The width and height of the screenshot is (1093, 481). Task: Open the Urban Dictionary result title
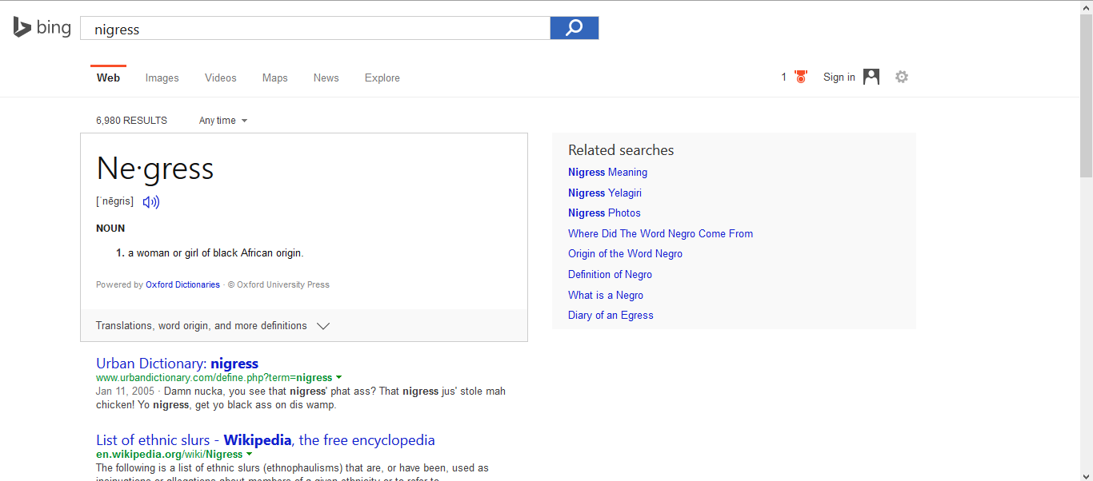[178, 364]
